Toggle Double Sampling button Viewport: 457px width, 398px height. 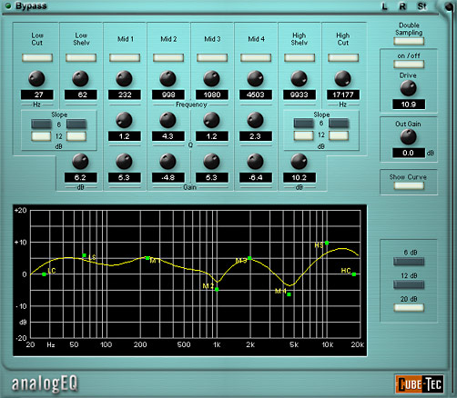click(409, 41)
